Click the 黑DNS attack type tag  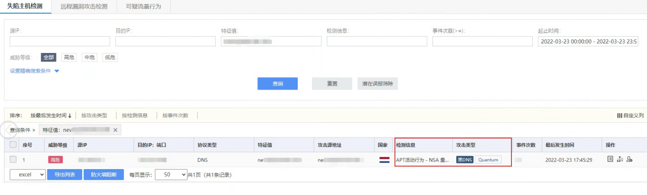[x=464, y=160]
